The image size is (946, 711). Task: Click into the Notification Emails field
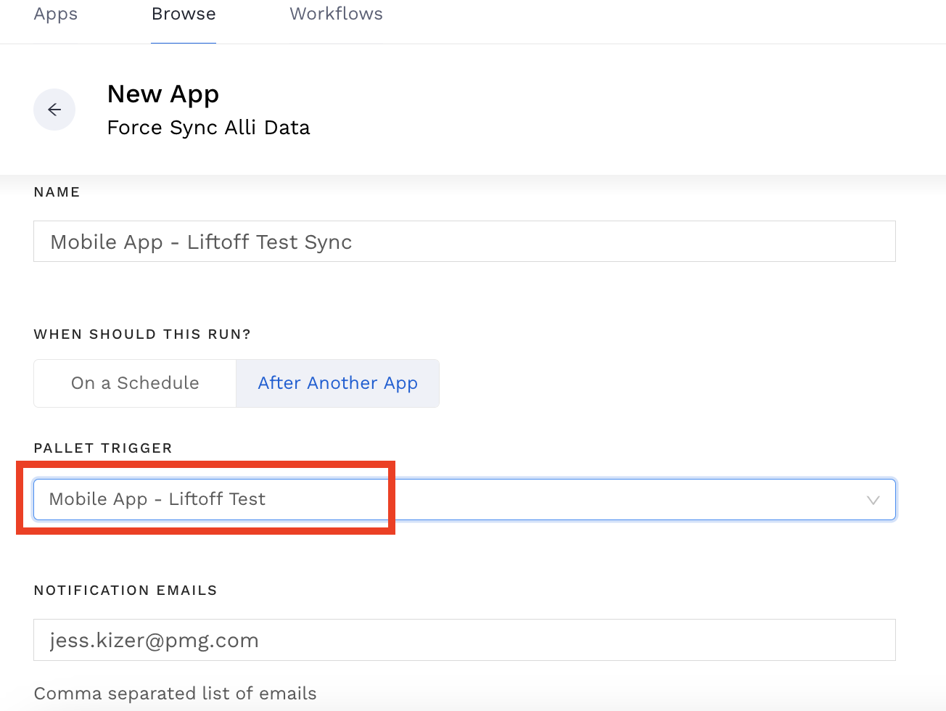(464, 640)
